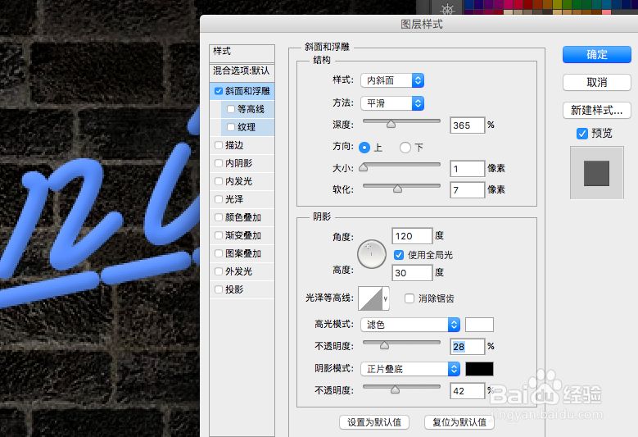Select 混合选项:默认 in style list
638x437 pixels.
click(x=242, y=72)
